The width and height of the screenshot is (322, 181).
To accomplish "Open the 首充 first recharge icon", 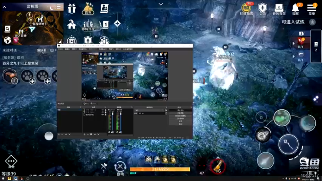I will [x=88, y=8].
